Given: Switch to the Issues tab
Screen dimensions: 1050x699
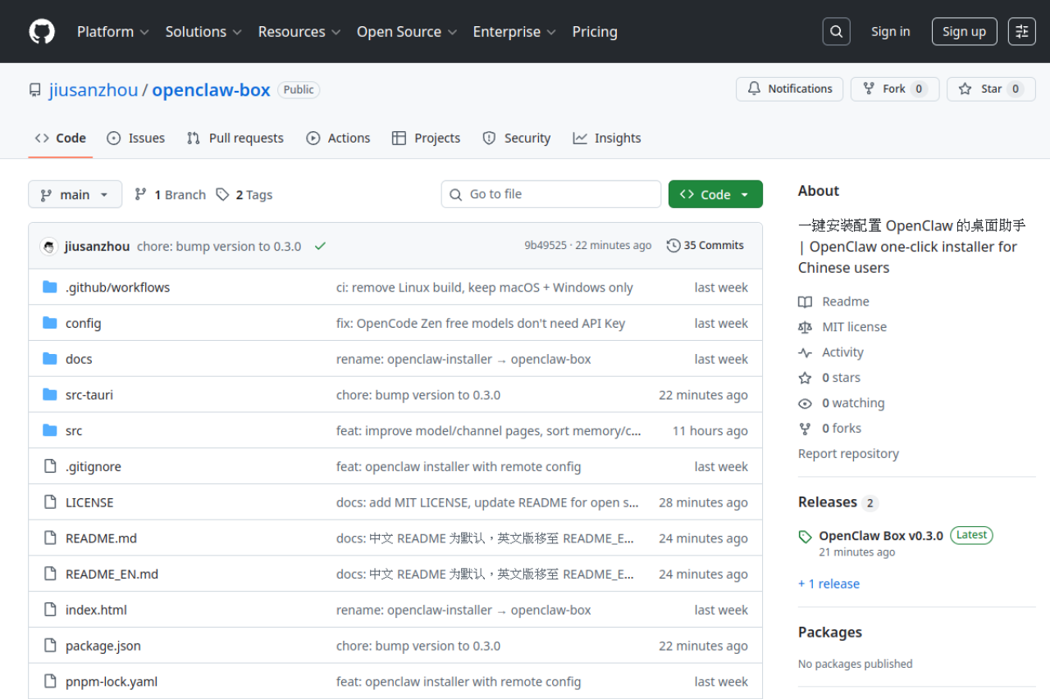Looking at the screenshot, I should click(135, 138).
